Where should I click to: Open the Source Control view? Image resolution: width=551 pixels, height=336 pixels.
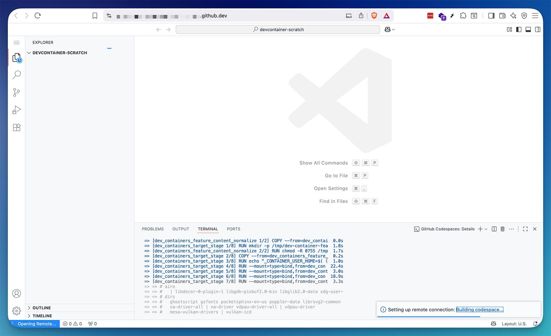tap(17, 92)
